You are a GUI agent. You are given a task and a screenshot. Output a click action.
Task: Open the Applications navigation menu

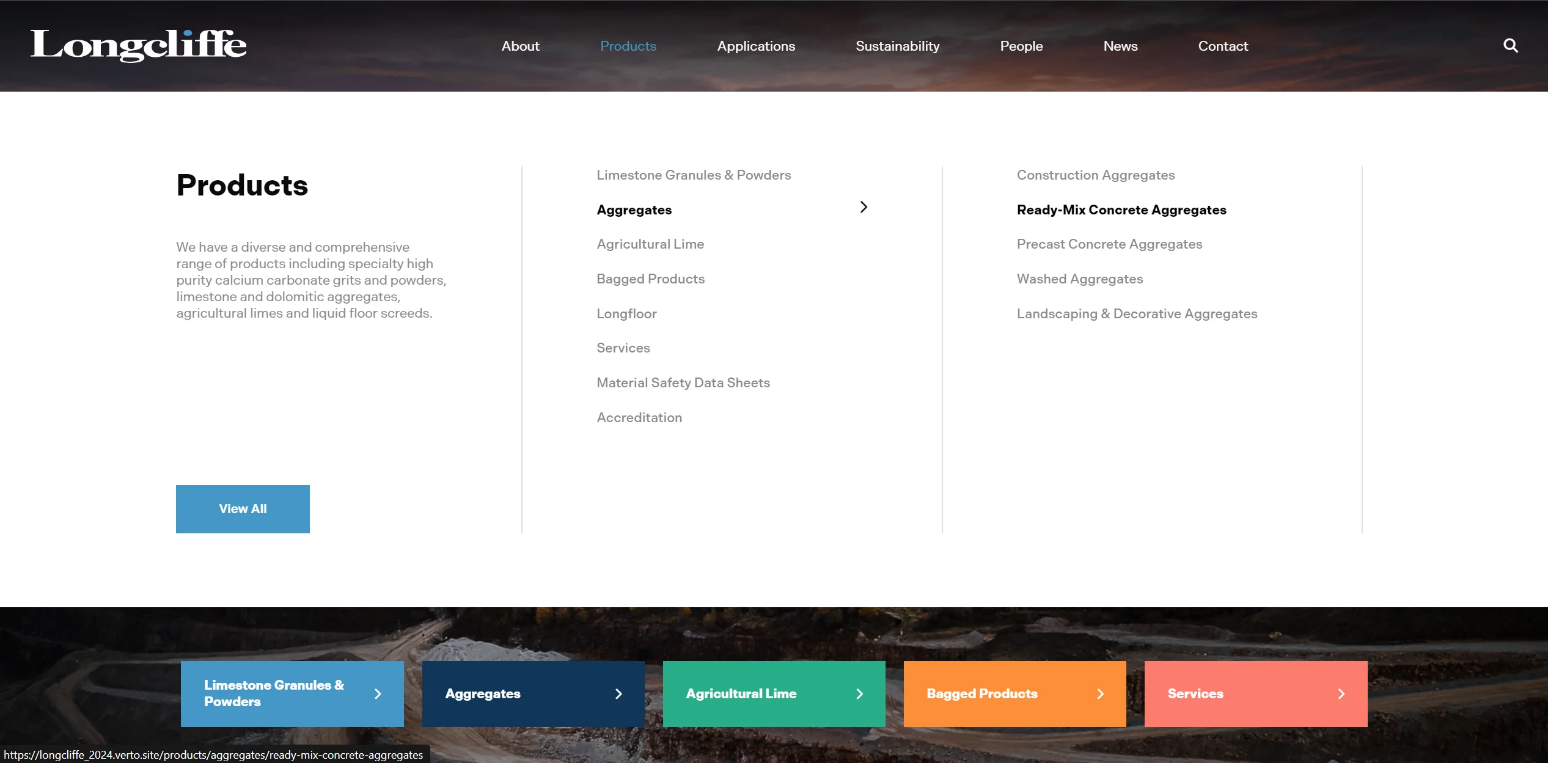coord(755,46)
